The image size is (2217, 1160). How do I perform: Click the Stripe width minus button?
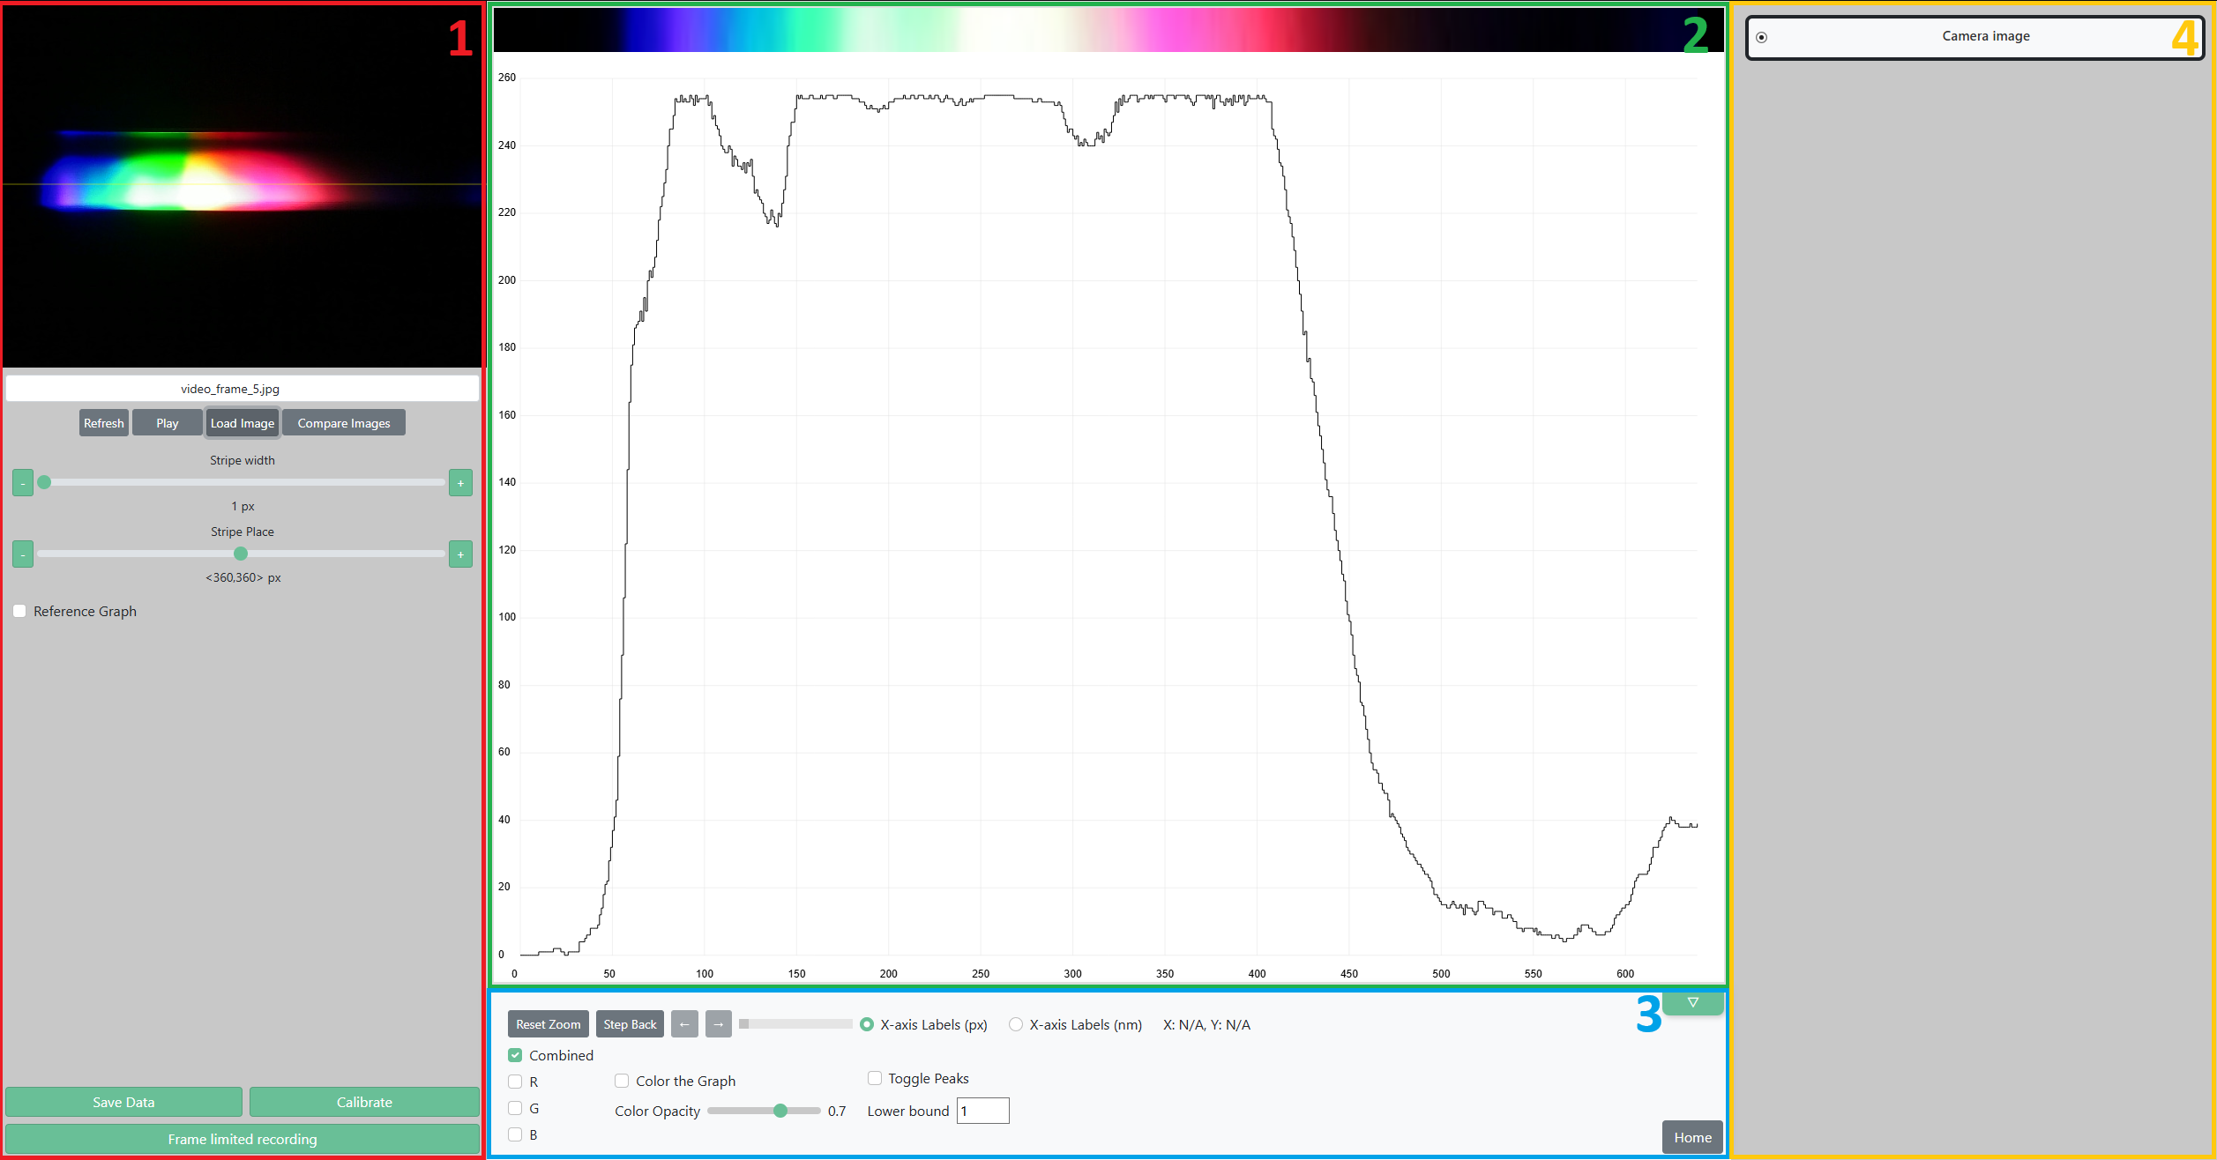(x=23, y=483)
